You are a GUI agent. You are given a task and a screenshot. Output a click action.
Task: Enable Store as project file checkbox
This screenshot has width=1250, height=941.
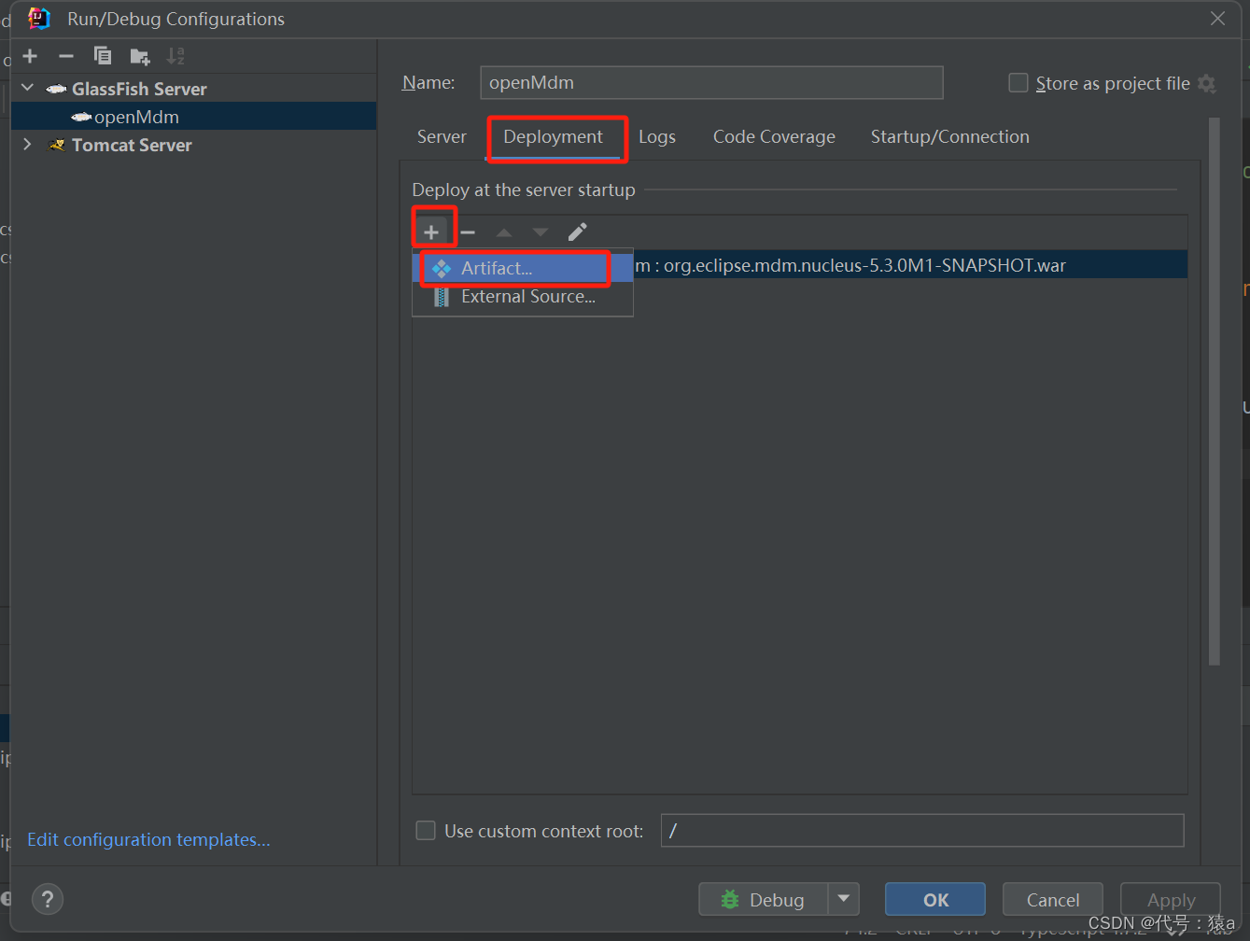click(1018, 83)
